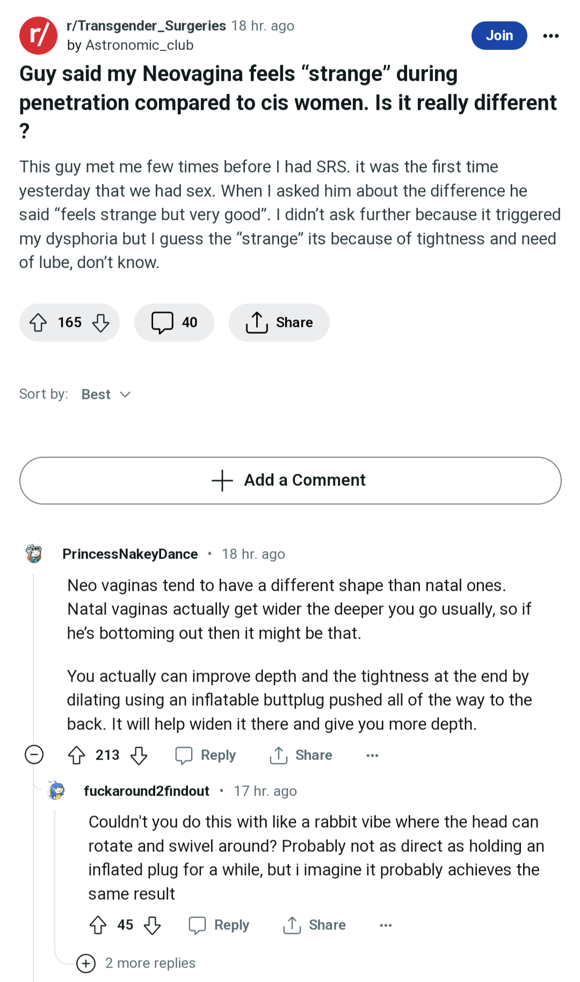Viewport: 580px width, 982px height.
Task: Open more options on PrincessNakeyDance's comment
Action: click(372, 755)
